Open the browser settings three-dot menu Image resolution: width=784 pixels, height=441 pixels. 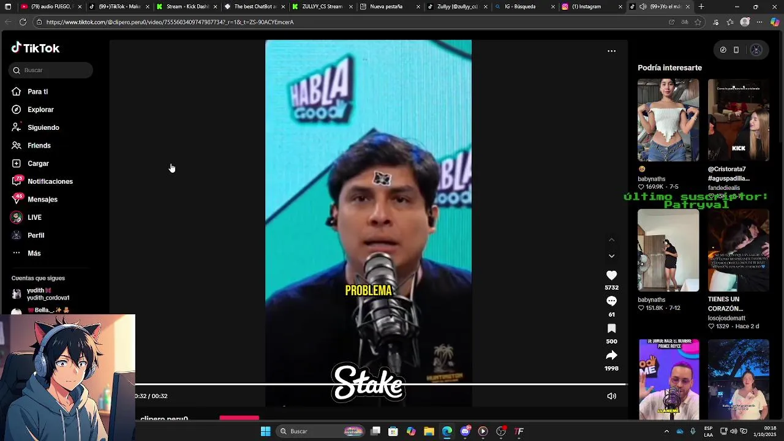click(x=759, y=22)
